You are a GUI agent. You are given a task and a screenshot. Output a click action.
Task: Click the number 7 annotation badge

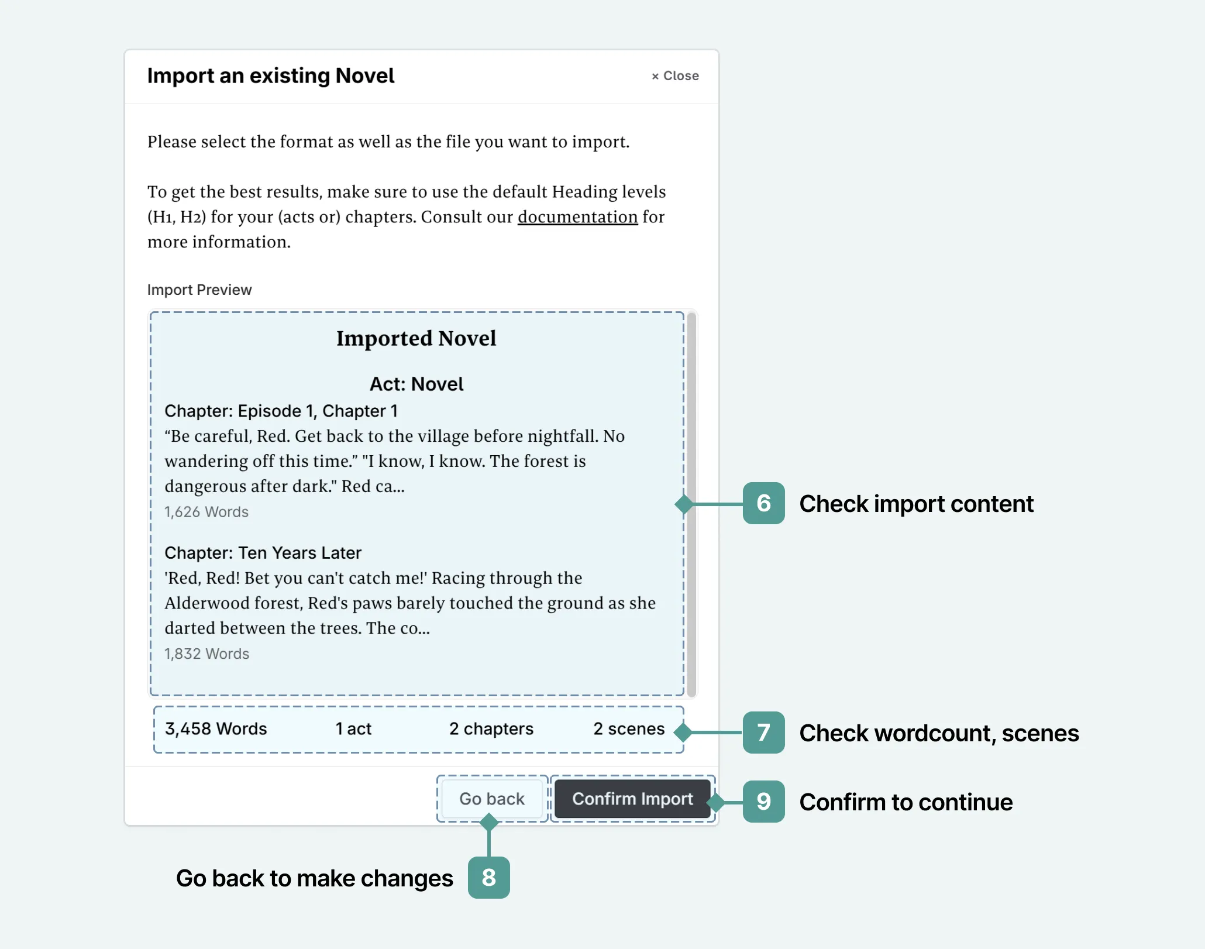763,733
